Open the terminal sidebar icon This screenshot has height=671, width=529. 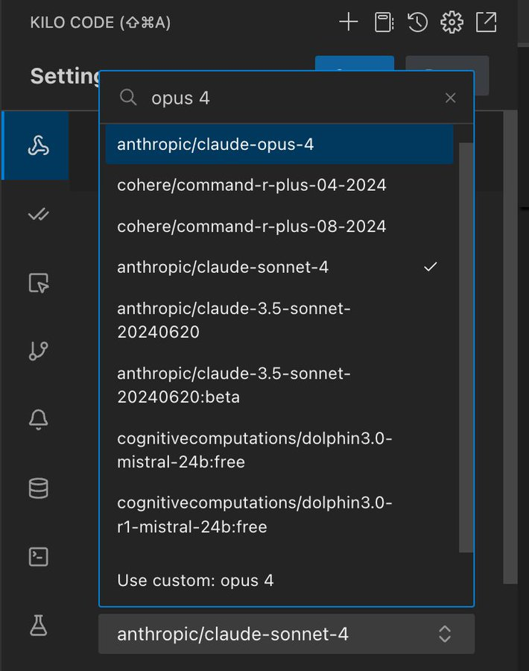point(38,557)
